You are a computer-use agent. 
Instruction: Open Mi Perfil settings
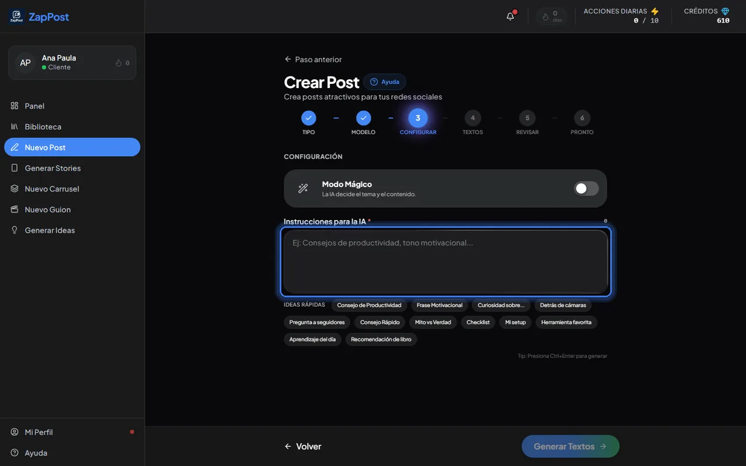click(72, 432)
